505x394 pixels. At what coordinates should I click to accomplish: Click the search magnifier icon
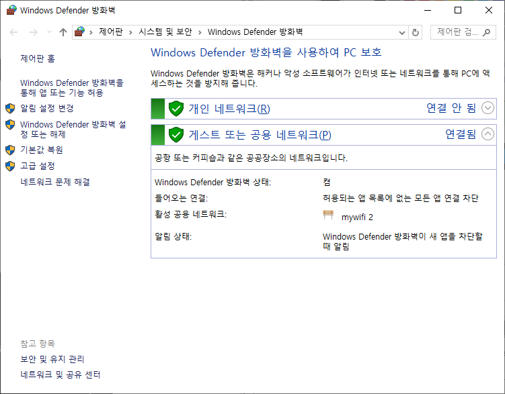(487, 32)
